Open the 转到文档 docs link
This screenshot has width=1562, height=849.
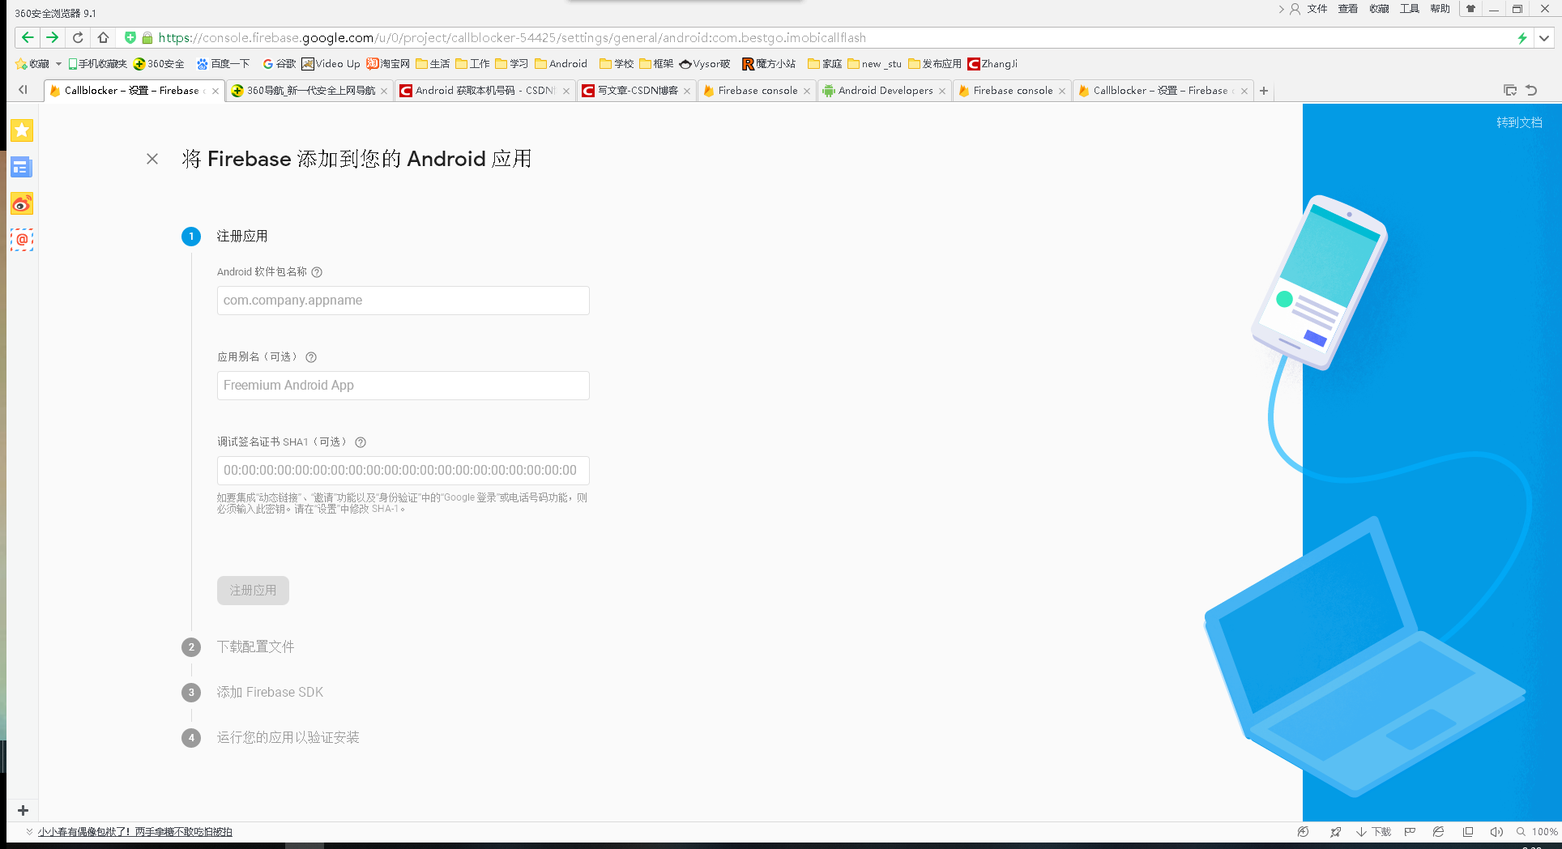(x=1519, y=122)
